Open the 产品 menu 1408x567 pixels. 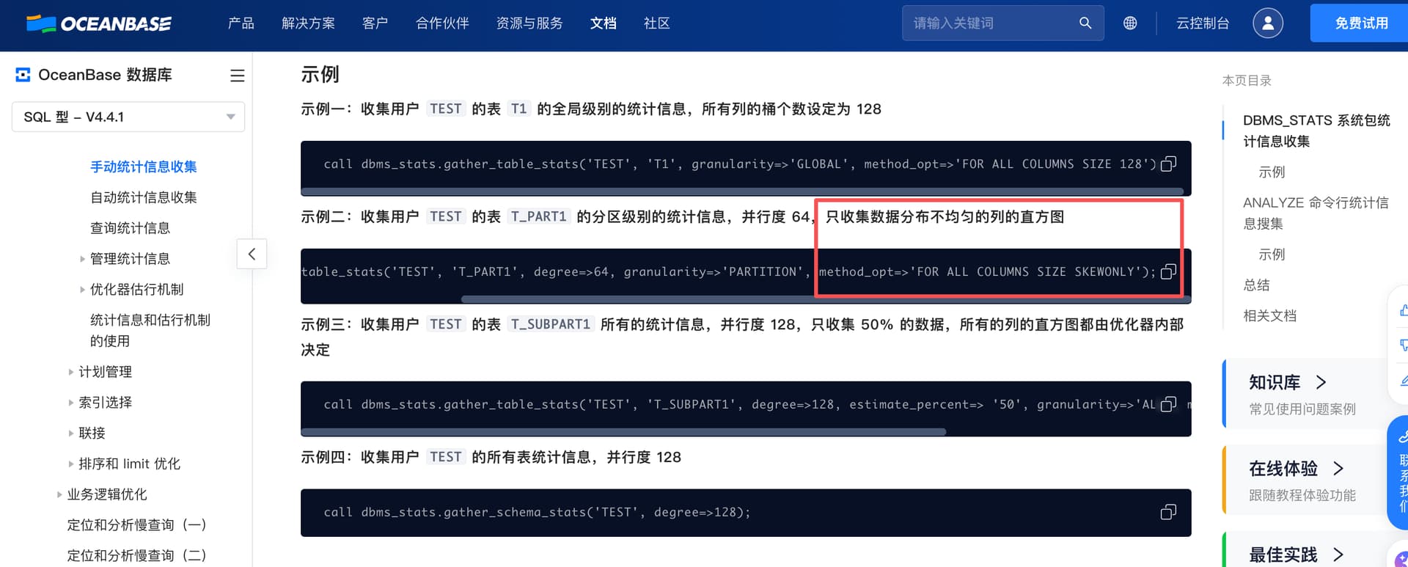(241, 23)
